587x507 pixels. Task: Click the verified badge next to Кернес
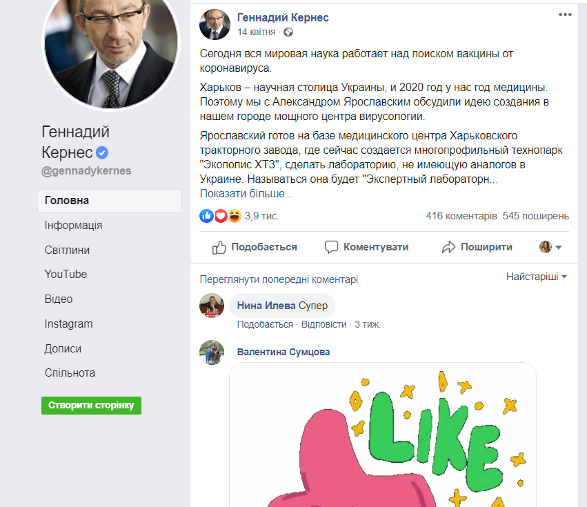click(102, 153)
